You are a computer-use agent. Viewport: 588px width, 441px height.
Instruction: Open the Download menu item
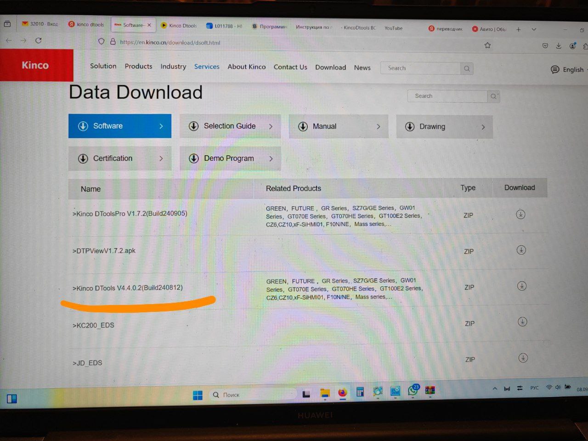(330, 67)
